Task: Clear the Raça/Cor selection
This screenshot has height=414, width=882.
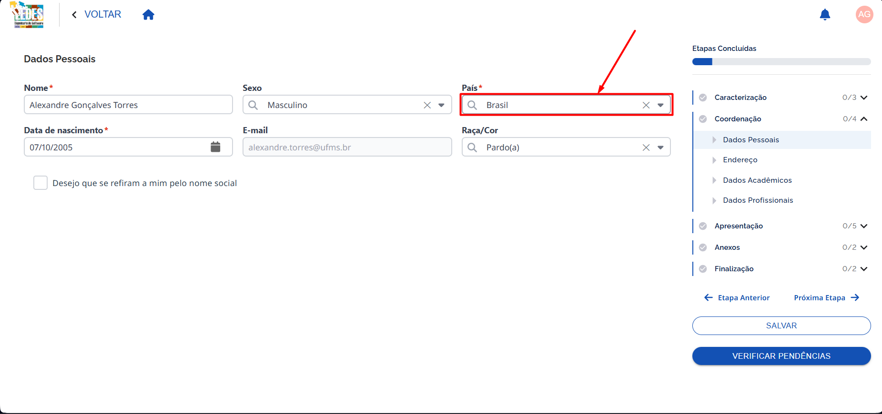Action: 646,148
